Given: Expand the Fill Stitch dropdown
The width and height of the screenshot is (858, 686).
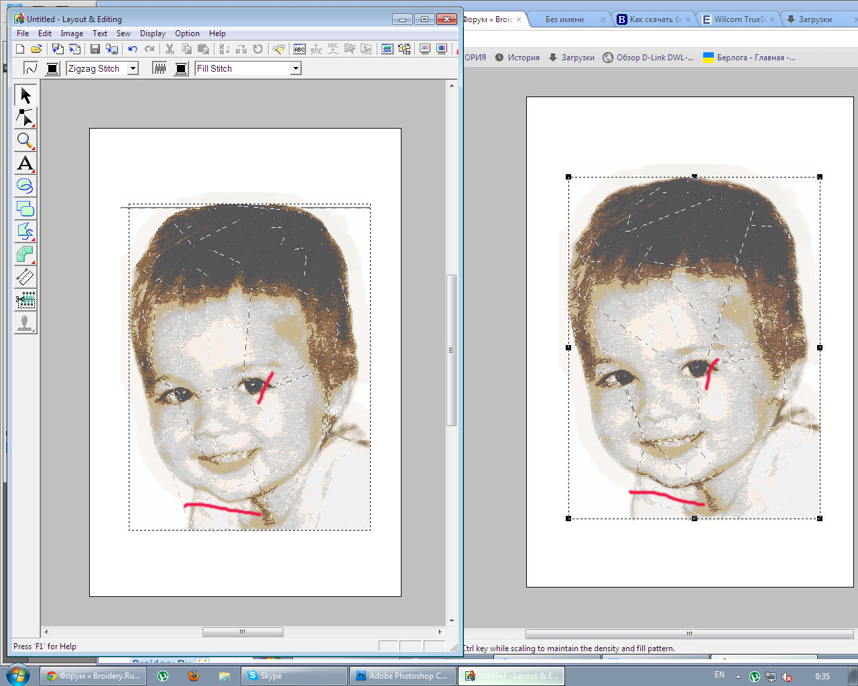Looking at the screenshot, I should pyautogui.click(x=296, y=68).
